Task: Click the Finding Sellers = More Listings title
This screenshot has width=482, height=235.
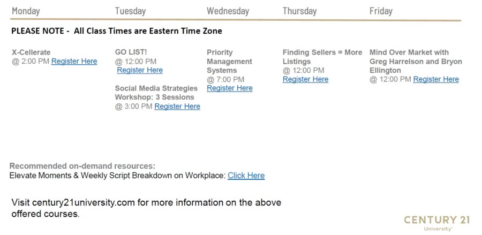Action: coord(322,57)
